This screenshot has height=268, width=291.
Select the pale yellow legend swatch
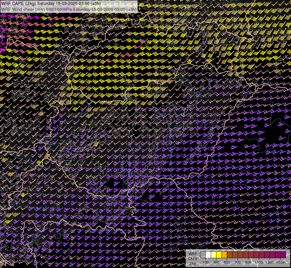coord(214,255)
